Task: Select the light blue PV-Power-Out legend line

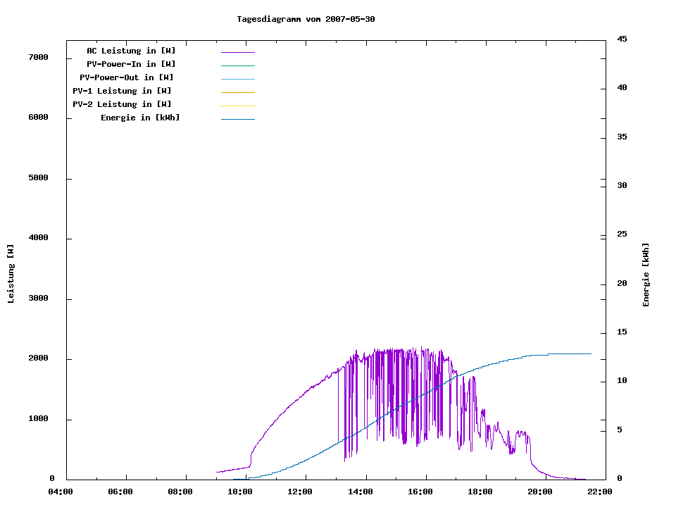Action: pyautogui.click(x=237, y=79)
